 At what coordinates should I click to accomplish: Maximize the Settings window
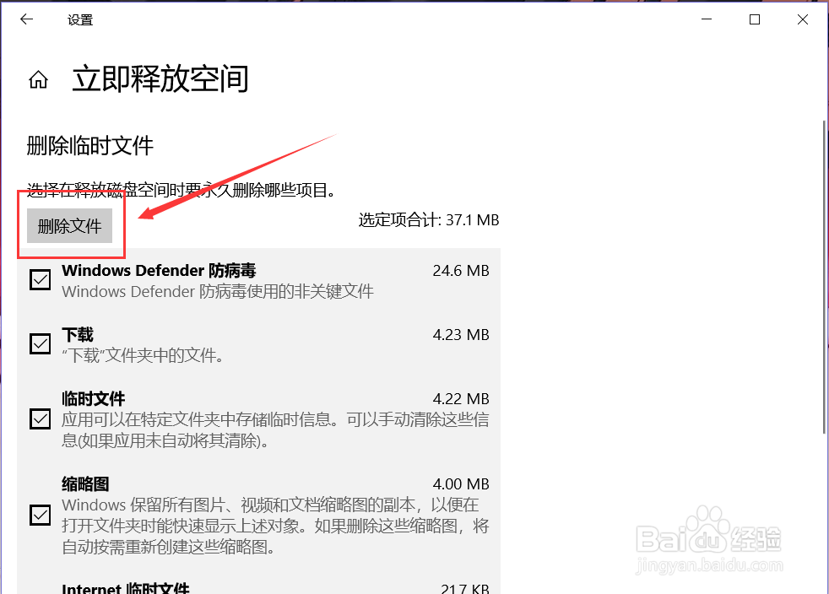(x=754, y=19)
